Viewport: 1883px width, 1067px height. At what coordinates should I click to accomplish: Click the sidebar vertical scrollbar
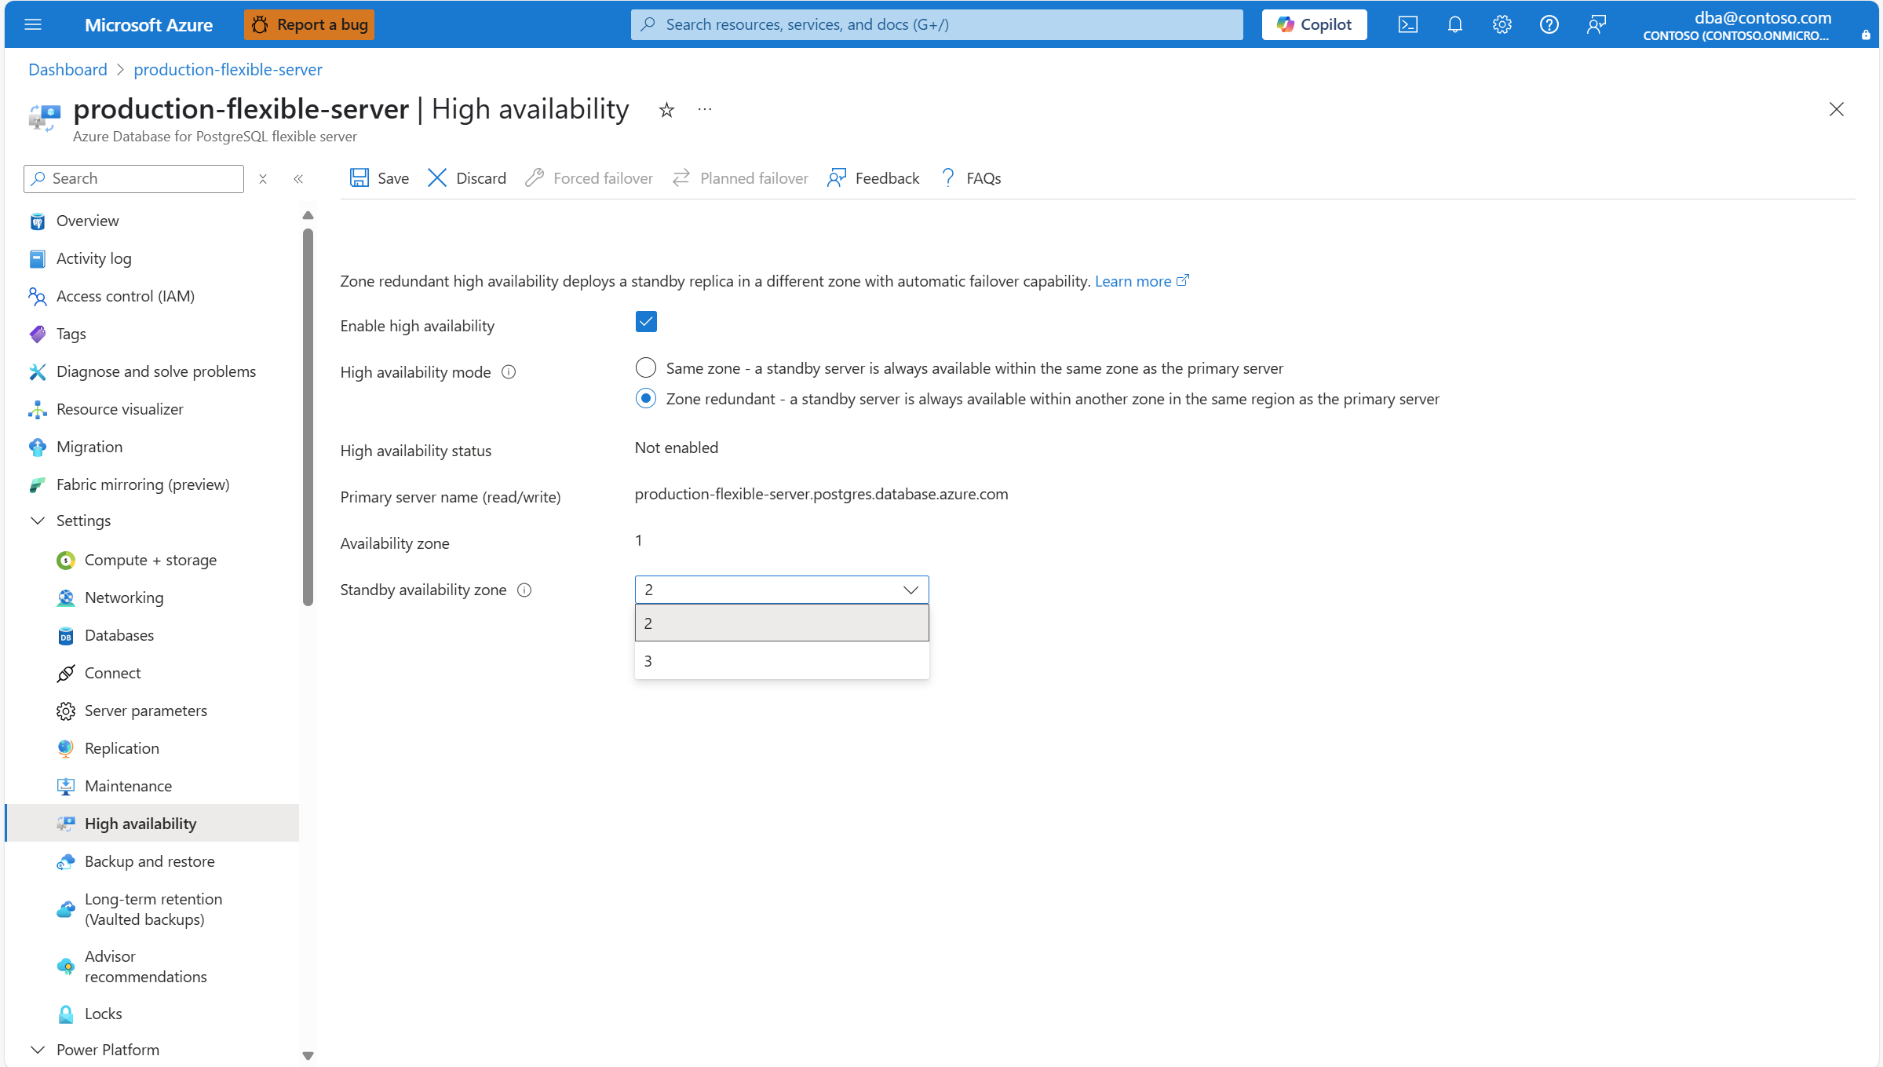[x=308, y=416]
